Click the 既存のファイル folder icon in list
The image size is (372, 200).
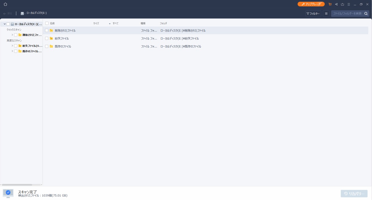(x=51, y=46)
